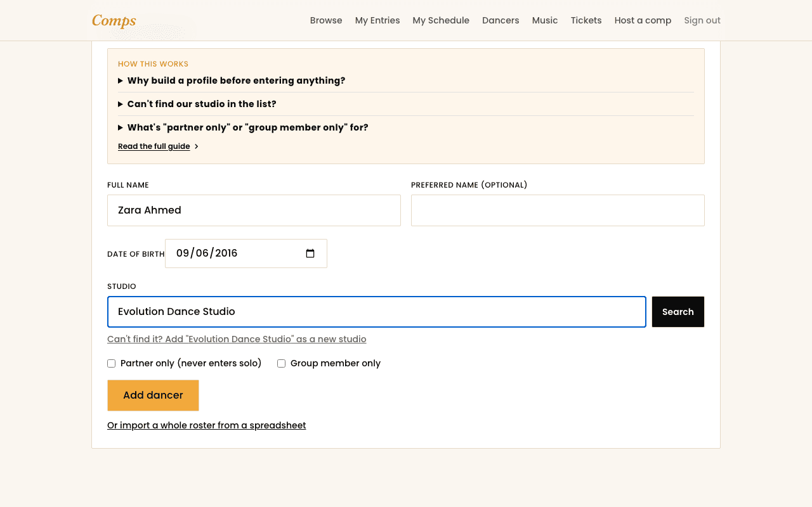Follow the import roster from spreadsheet link
The image size is (812, 507).
pos(207,425)
